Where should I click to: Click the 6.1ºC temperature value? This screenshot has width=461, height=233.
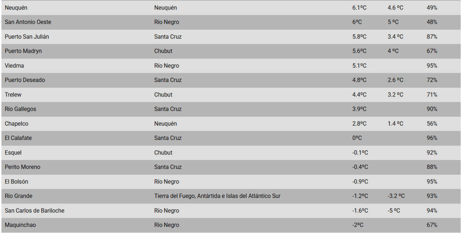point(359,8)
